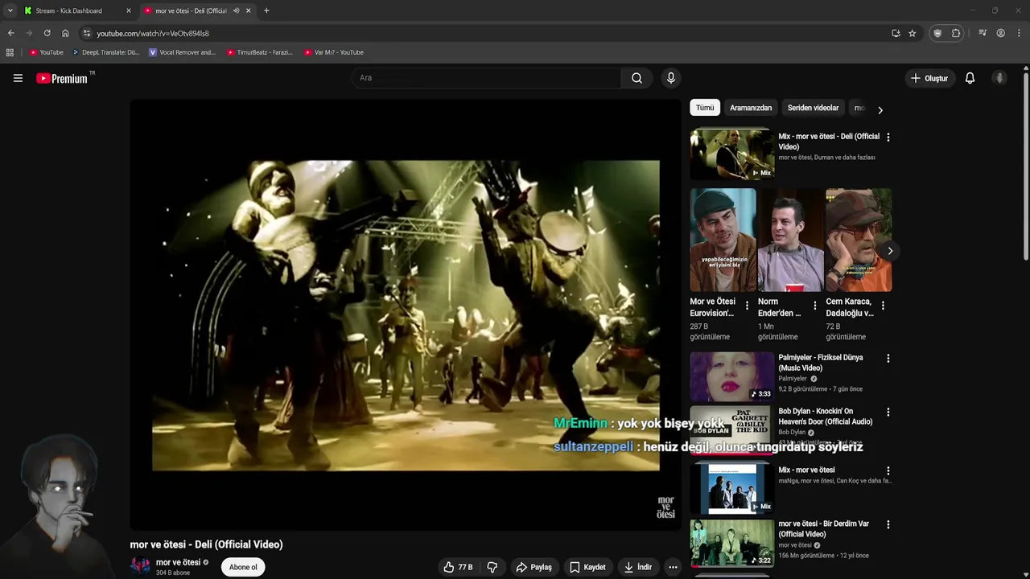Click the Oluştur create button
Image resolution: width=1030 pixels, height=579 pixels.
coord(929,78)
